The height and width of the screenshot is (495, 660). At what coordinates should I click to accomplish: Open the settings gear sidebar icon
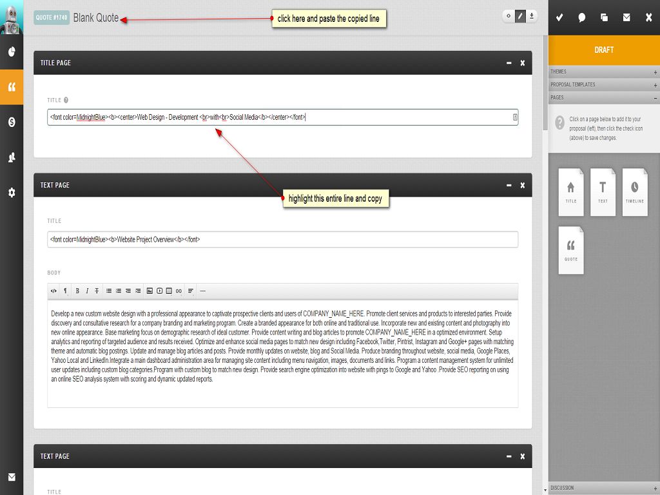(x=12, y=192)
